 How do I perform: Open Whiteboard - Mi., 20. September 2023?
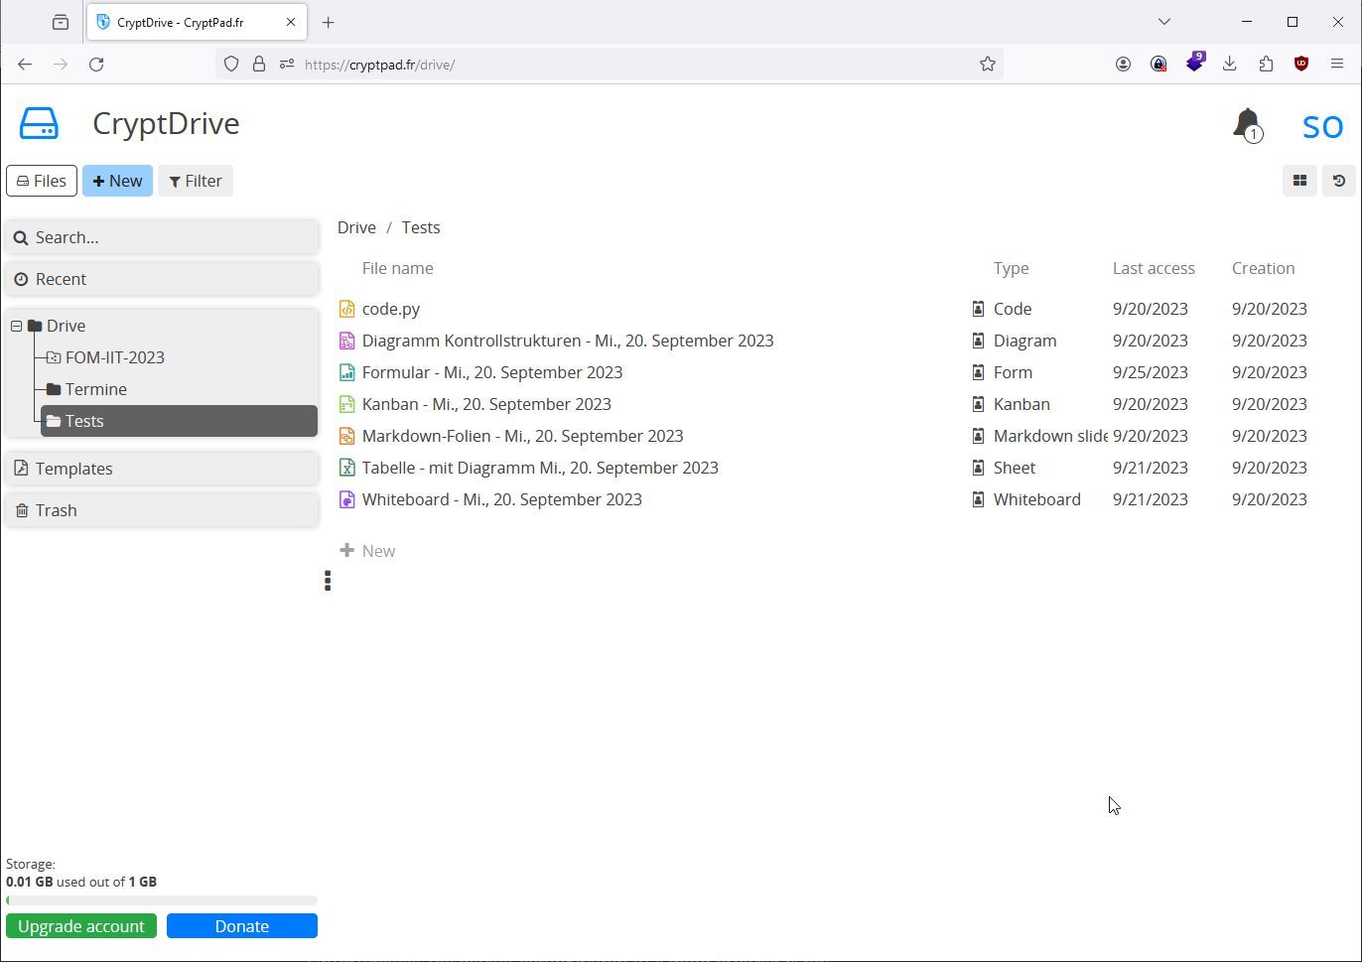tap(501, 499)
